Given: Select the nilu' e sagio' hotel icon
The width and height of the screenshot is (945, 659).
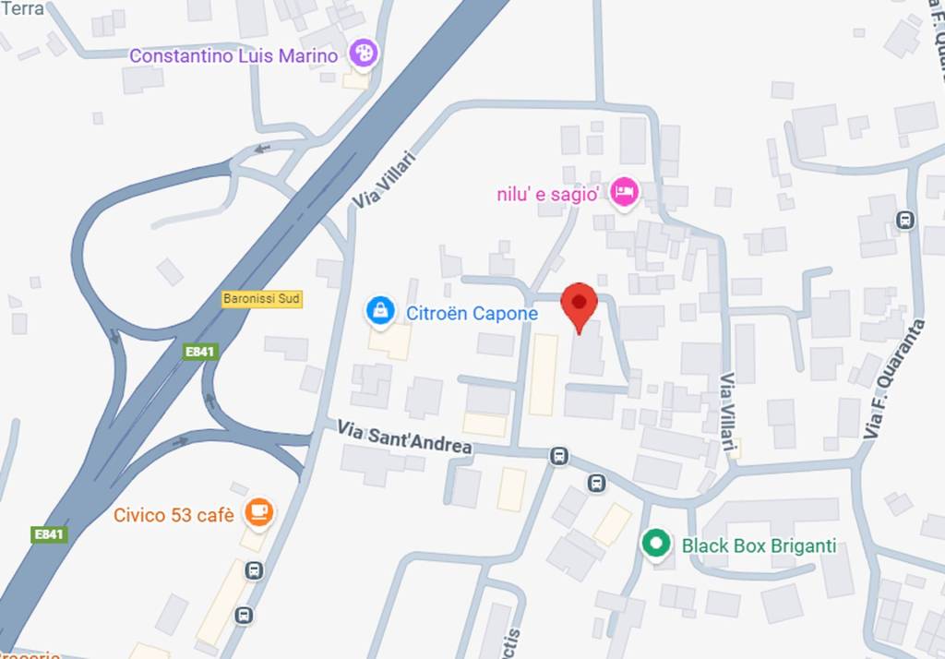Looking at the screenshot, I should pos(624,193).
